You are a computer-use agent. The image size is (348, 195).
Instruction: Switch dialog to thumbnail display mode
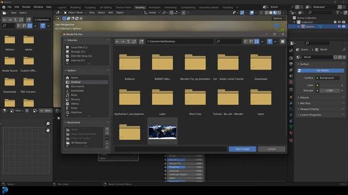point(257,41)
